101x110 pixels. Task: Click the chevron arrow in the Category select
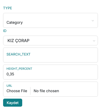pos(93,21)
